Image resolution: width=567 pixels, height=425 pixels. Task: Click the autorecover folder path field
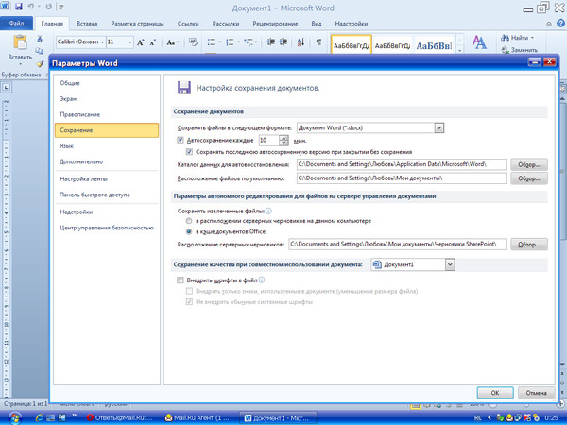tap(402, 164)
